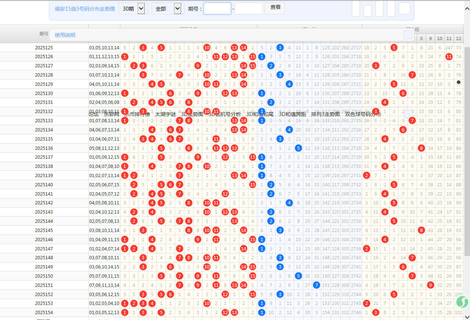Click red ball 14 in row 2025147
This screenshot has width=470, height=320.
pyautogui.click(x=243, y=249)
